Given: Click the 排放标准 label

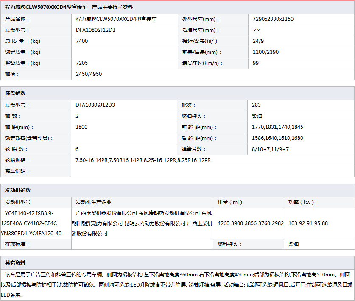Looking at the screenshot, I should point(17,244).
